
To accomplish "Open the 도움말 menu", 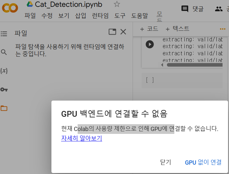I will (139, 16).
